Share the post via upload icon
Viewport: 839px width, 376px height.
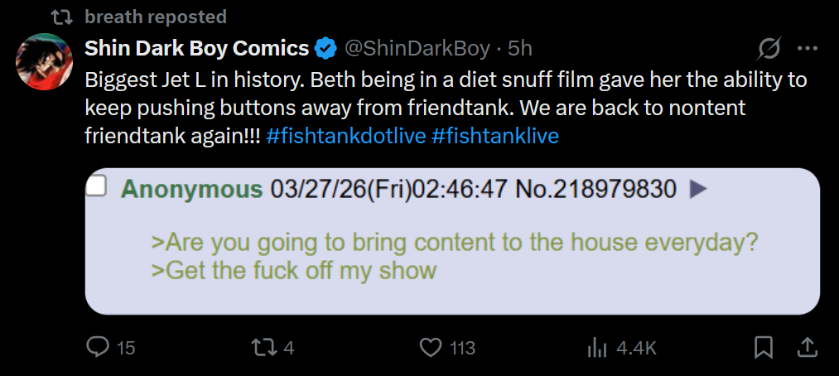coord(808,348)
